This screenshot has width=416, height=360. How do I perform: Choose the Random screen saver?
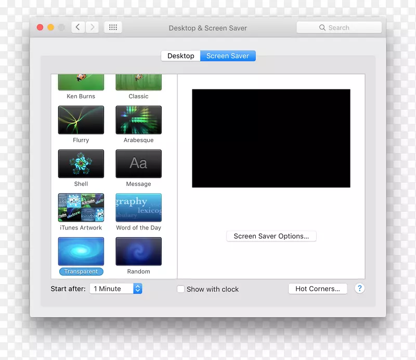coord(138,251)
